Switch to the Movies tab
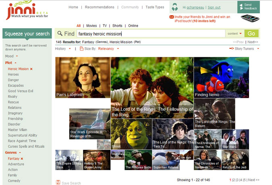The height and width of the screenshot is (185, 272). pos(92,25)
